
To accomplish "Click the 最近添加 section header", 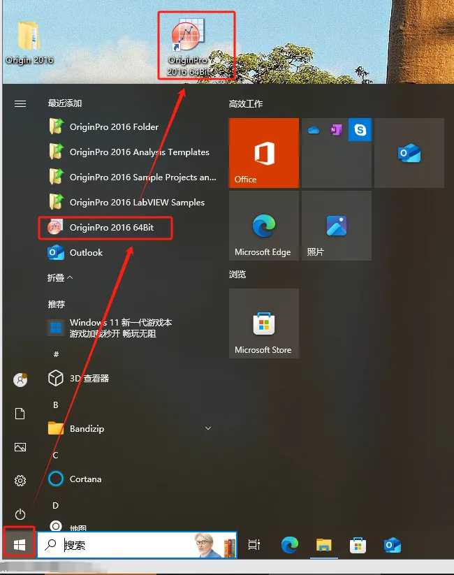I will [x=64, y=103].
